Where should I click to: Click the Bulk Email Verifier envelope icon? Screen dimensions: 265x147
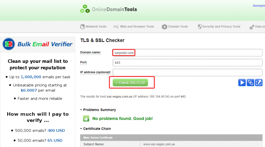pyautogui.click(x=9, y=44)
